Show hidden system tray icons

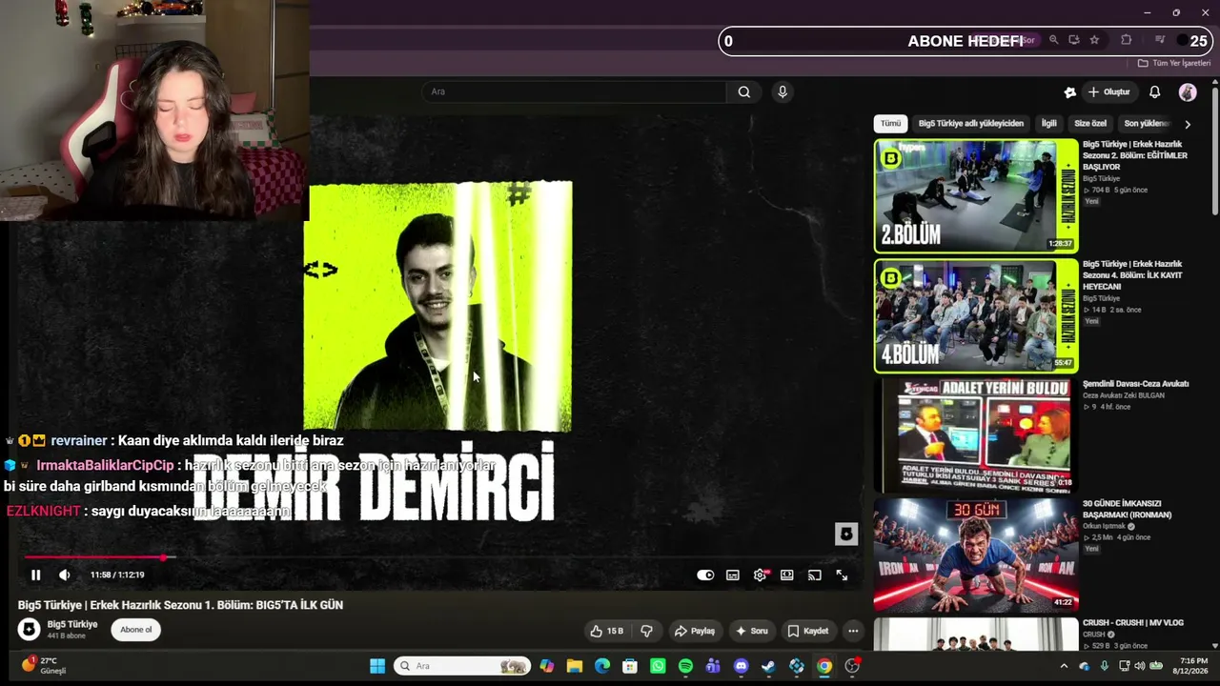1064,666
